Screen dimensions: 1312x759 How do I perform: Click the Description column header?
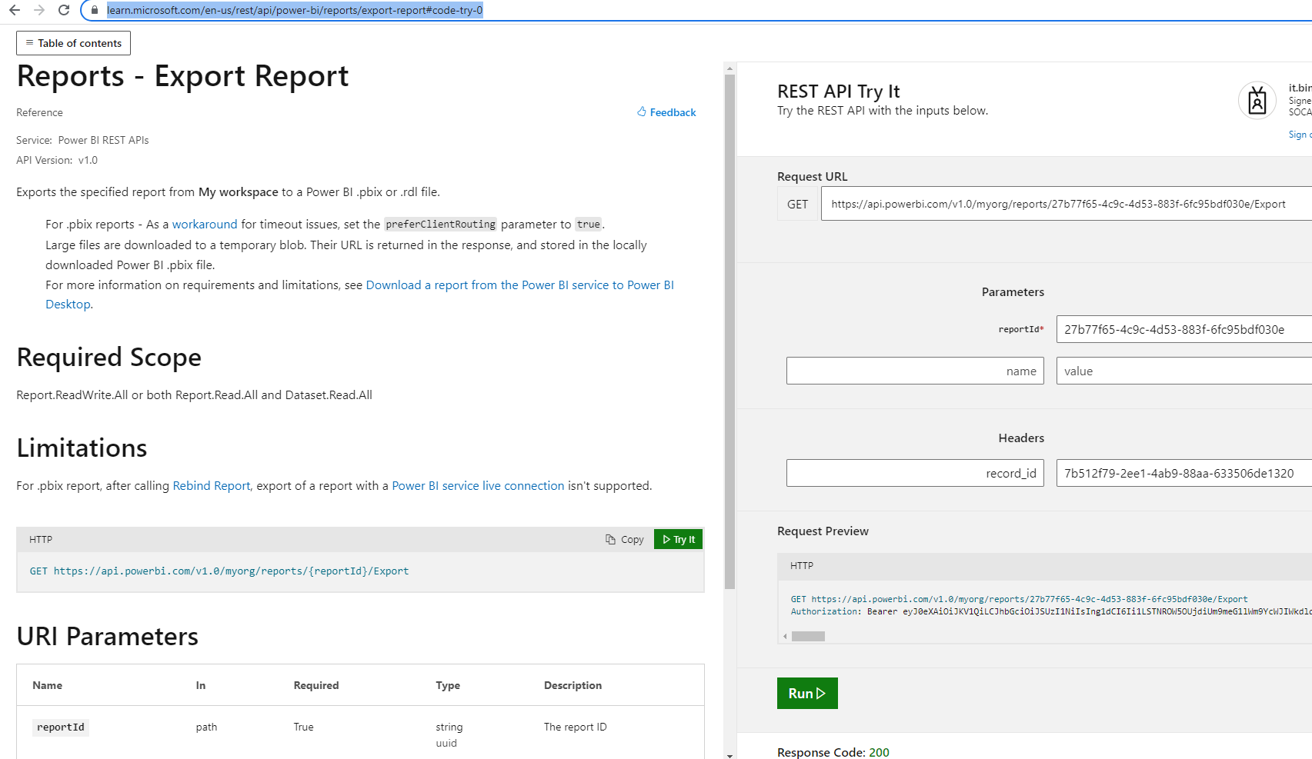tap(573, 685)
